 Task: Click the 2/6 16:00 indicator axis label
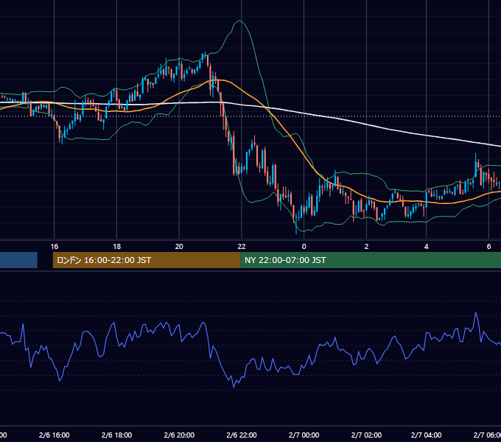(55, 435)
